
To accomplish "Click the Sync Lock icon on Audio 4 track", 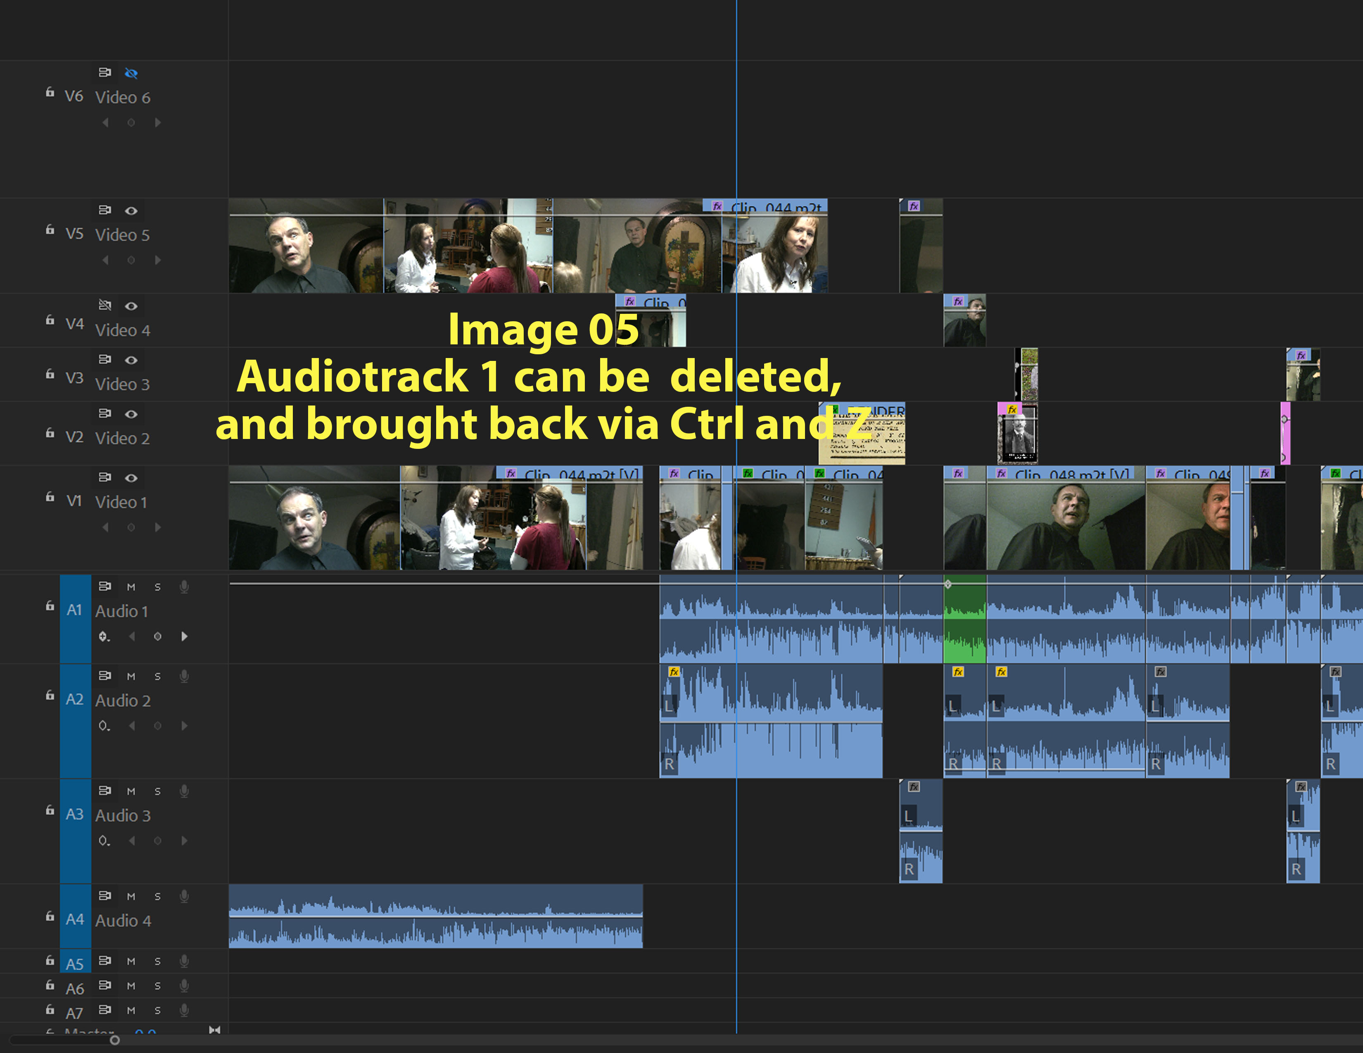I will click(105, 895).
